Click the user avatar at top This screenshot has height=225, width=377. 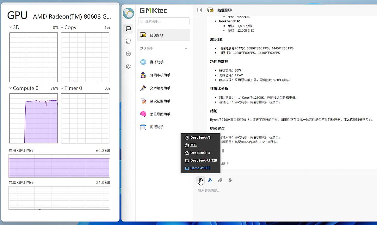click(128, 13)
